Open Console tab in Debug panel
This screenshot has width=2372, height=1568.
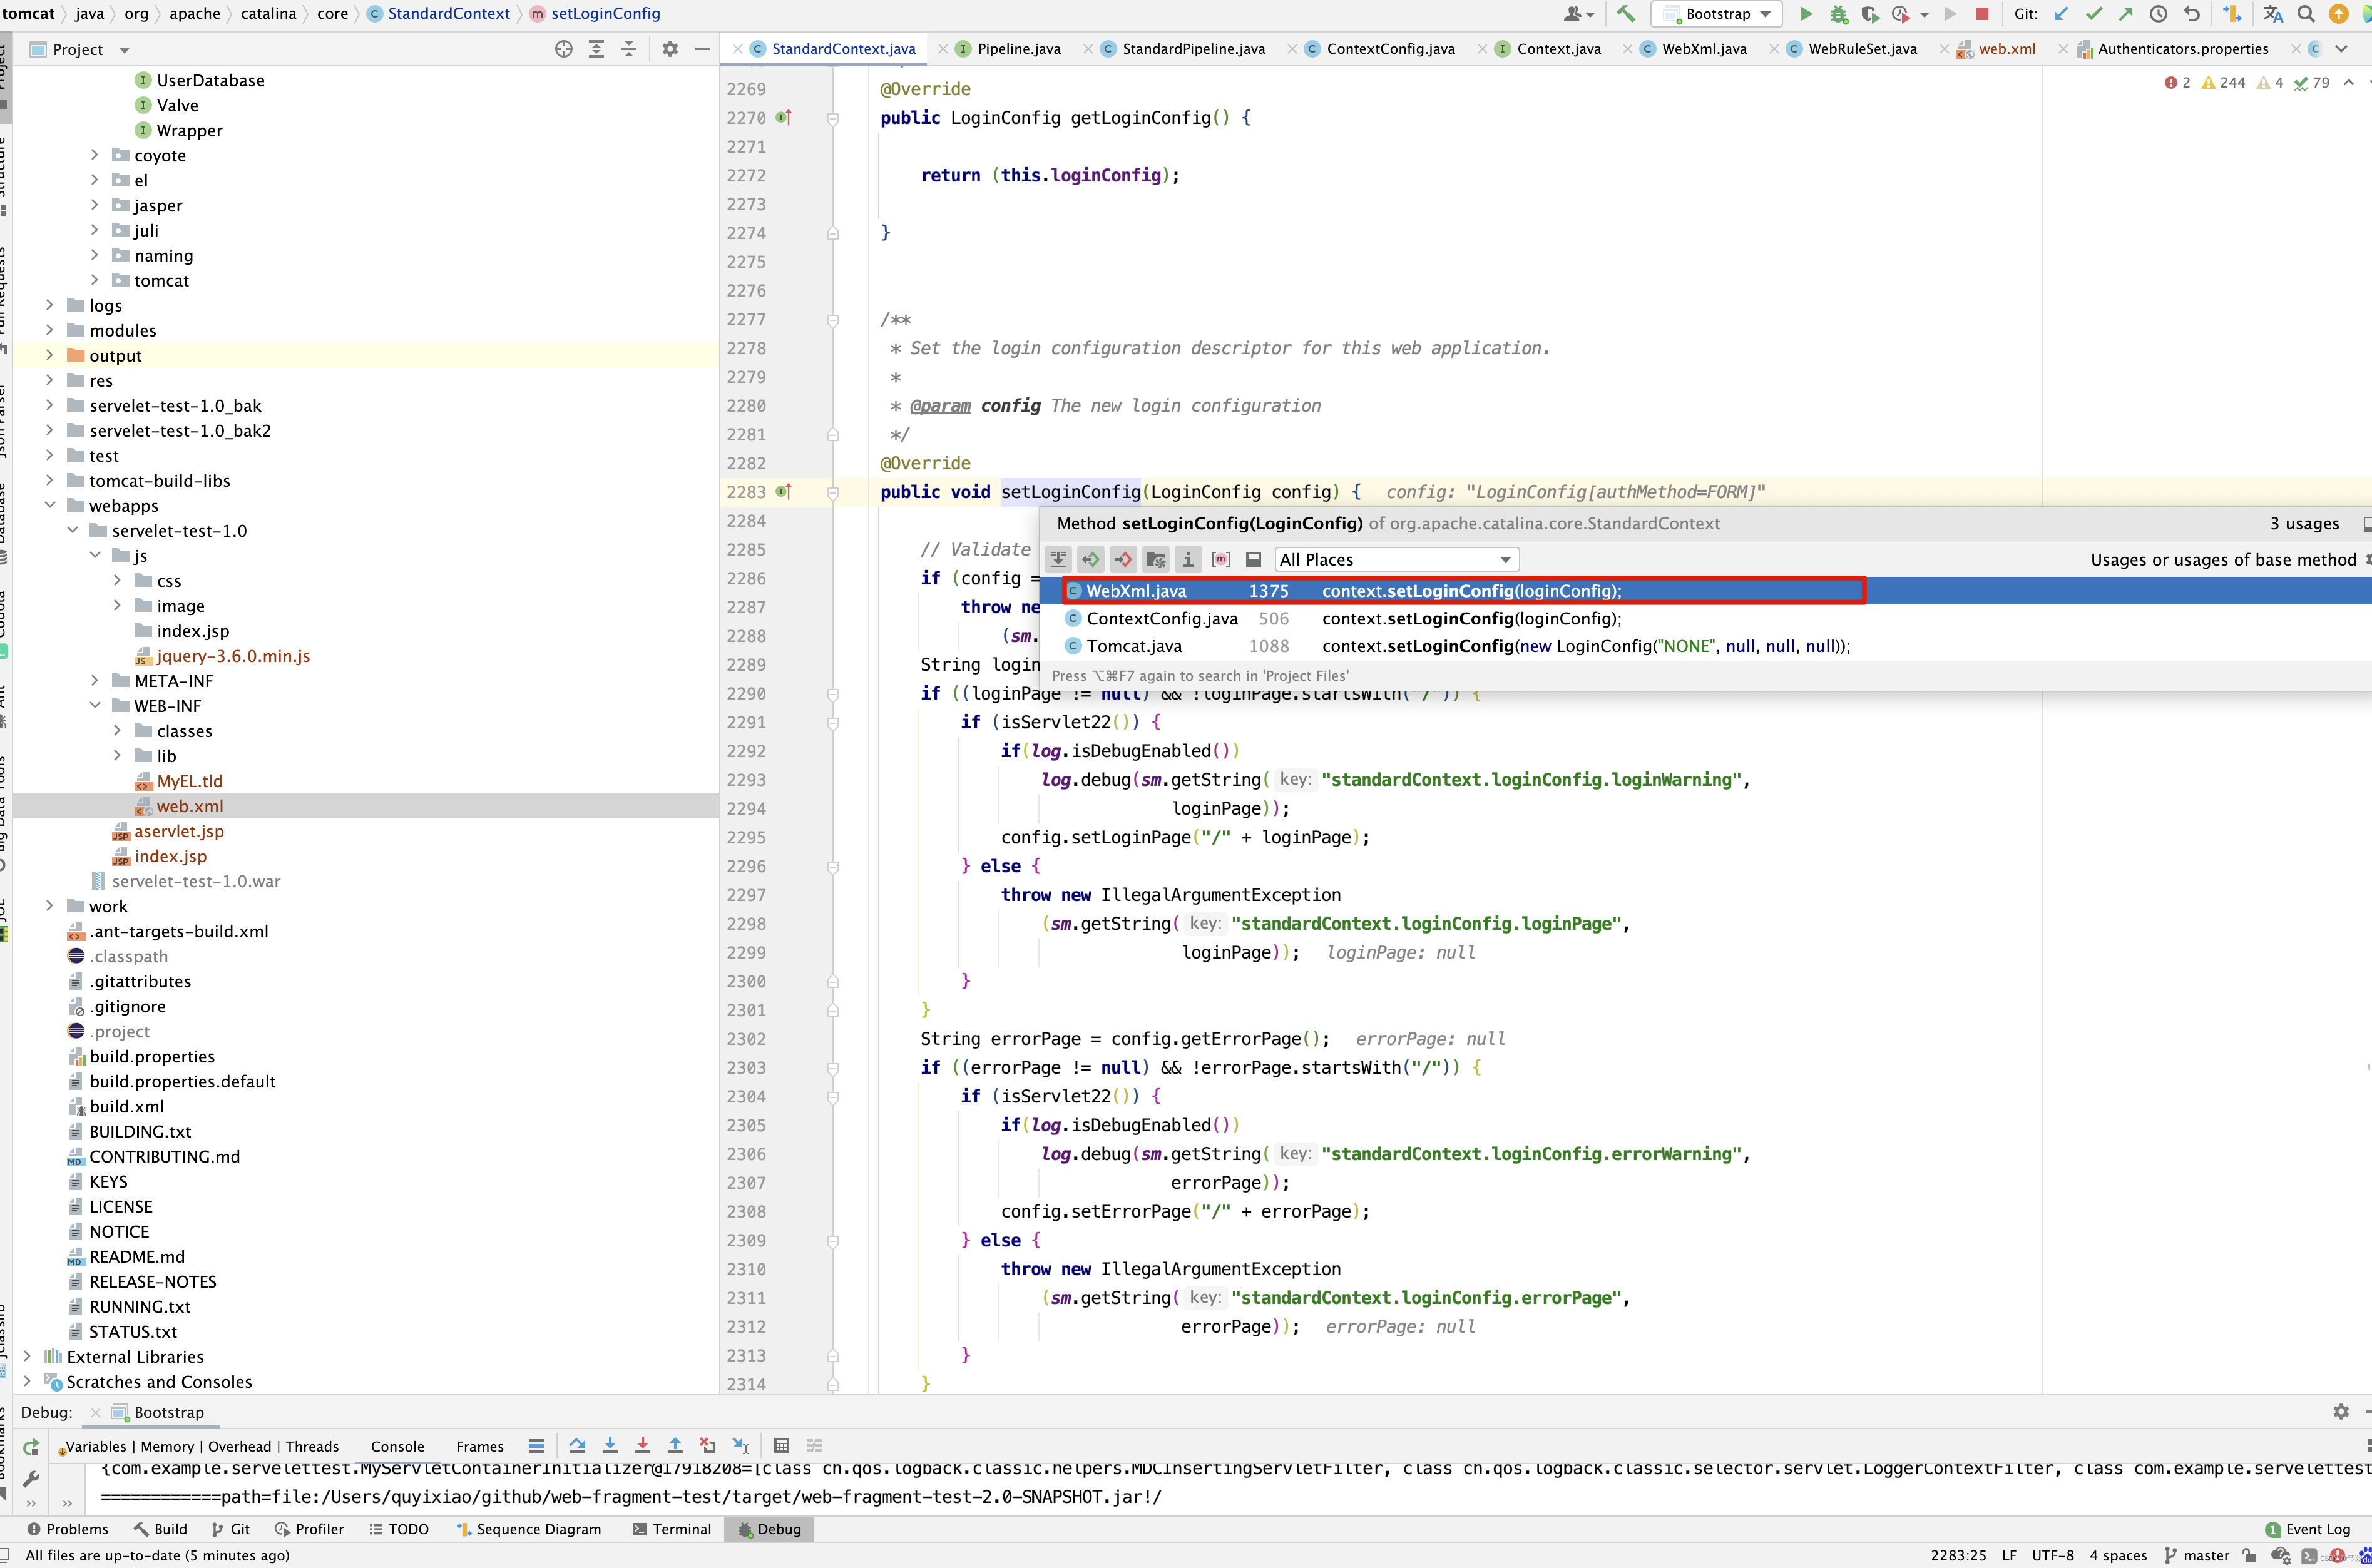(397, 1447)
